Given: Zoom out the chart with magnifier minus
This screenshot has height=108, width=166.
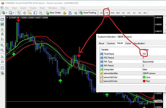Looking at the screenshot, I should [2, 50].
